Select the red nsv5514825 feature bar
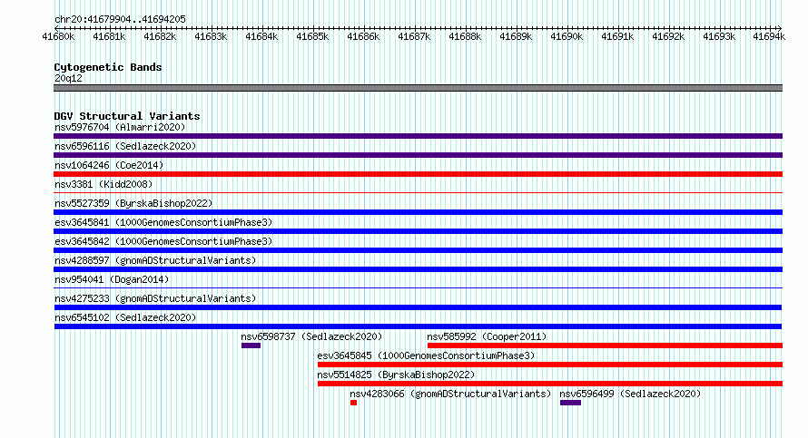 550,384
